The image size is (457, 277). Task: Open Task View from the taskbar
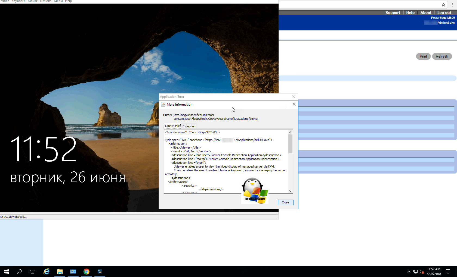33,272
